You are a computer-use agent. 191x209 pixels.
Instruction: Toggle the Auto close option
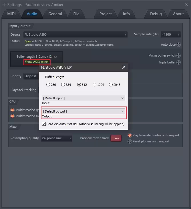pos(178,44)
